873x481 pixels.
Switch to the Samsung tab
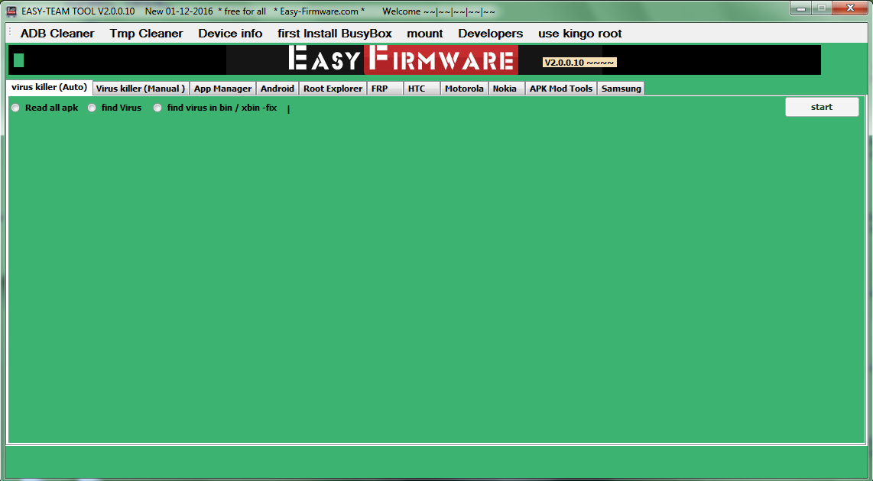621,89
